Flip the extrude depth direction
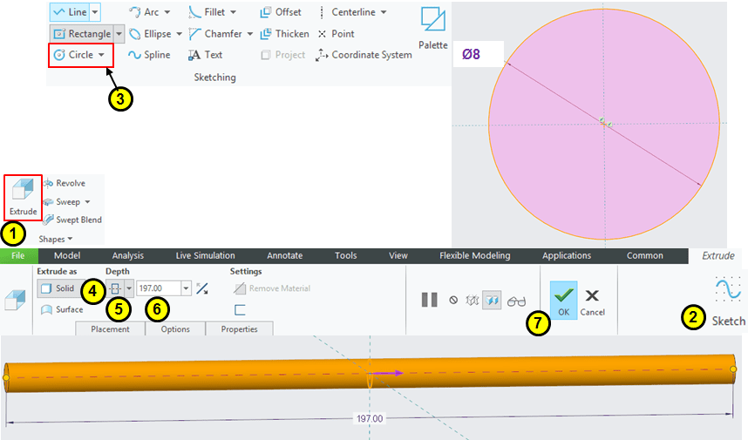Image resolution: width=748 pixels, height=440 pixels. pos(202,288)
